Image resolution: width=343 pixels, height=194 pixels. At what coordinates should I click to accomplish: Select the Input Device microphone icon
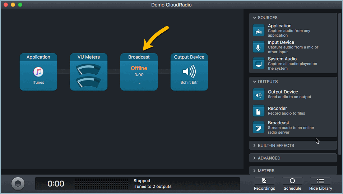(258, 47)
